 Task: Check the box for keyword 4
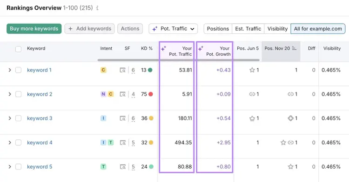point(18,143)
